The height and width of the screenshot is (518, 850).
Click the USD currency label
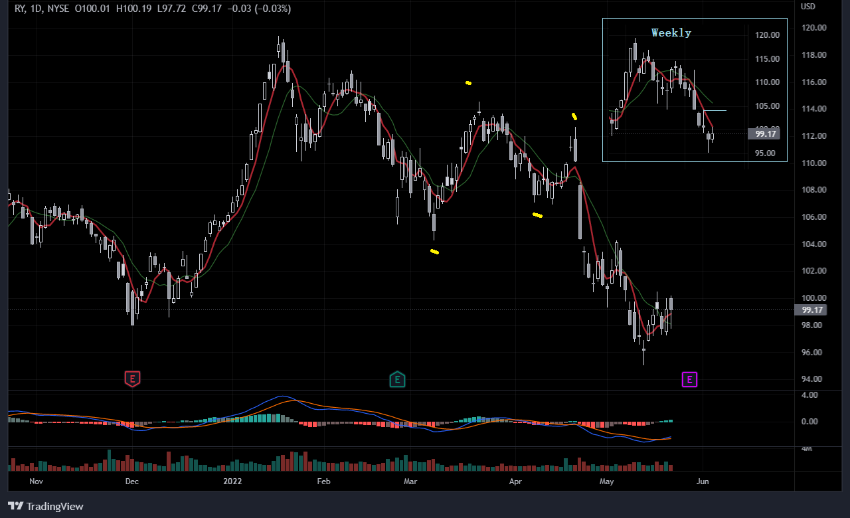[808, 7]
